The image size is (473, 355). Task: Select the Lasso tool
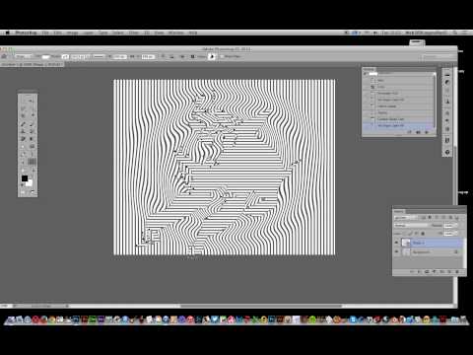pos(23,108)
